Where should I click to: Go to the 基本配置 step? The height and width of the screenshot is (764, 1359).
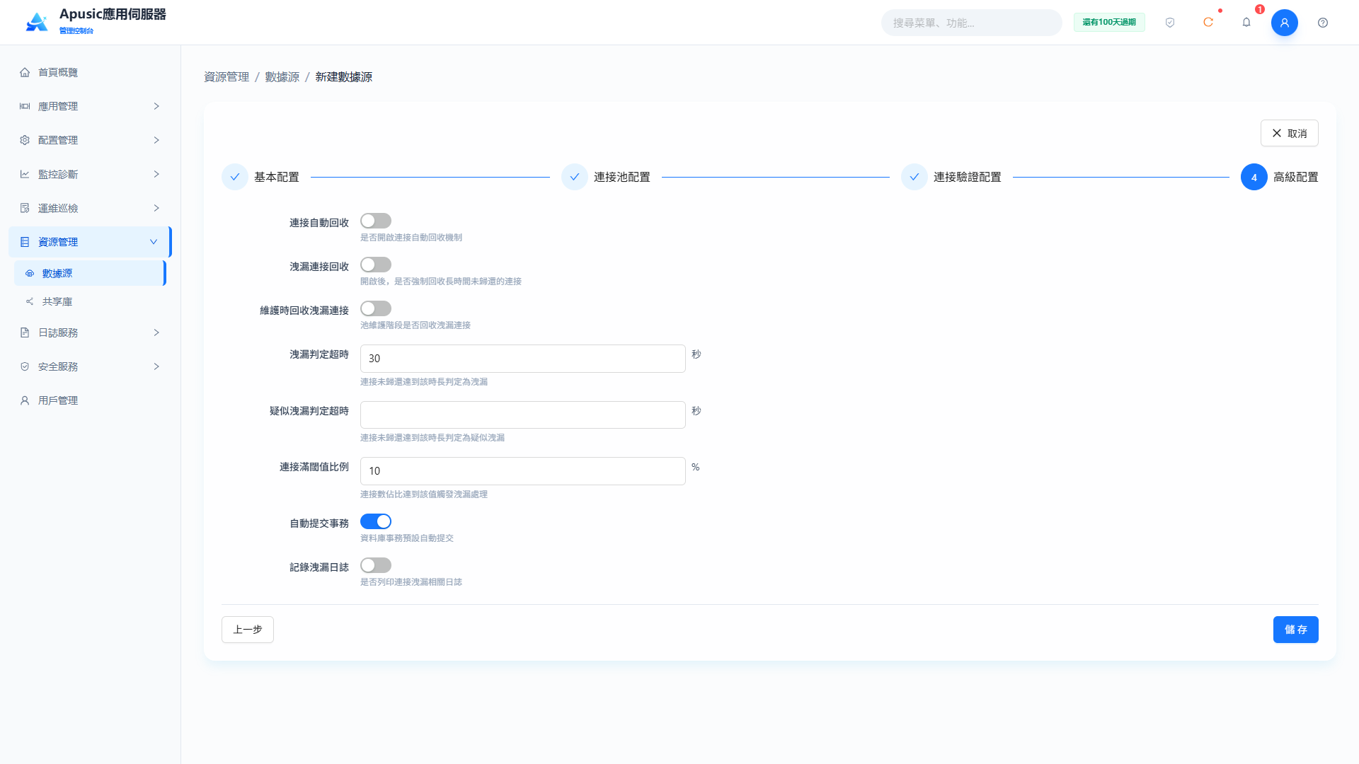(x=260, y=177)
